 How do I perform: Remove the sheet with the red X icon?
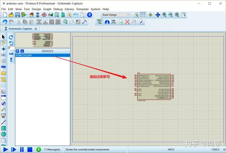(127, 22)
